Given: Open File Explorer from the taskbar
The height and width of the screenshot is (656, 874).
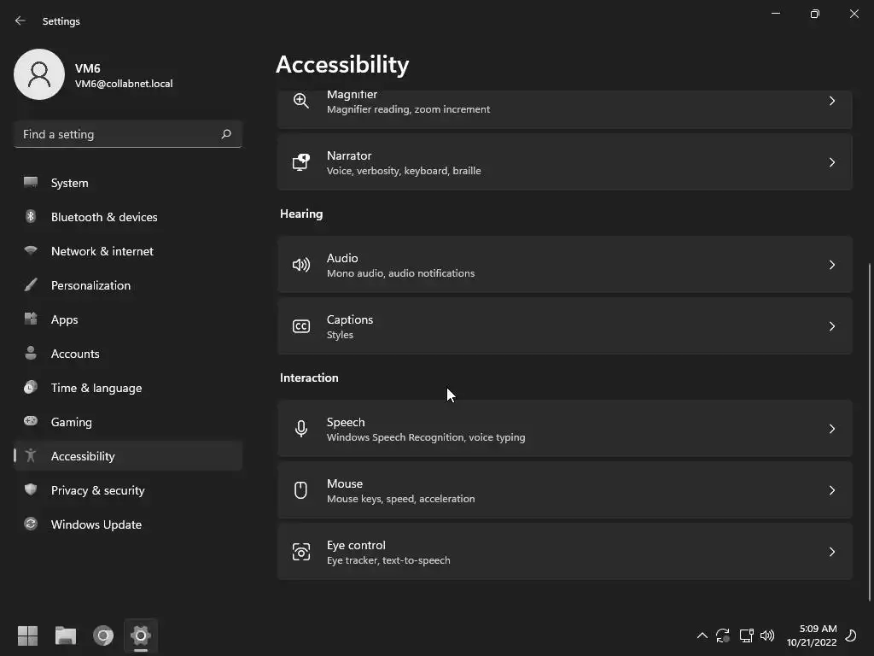Looking at the screenshot, I should (66, 635).
